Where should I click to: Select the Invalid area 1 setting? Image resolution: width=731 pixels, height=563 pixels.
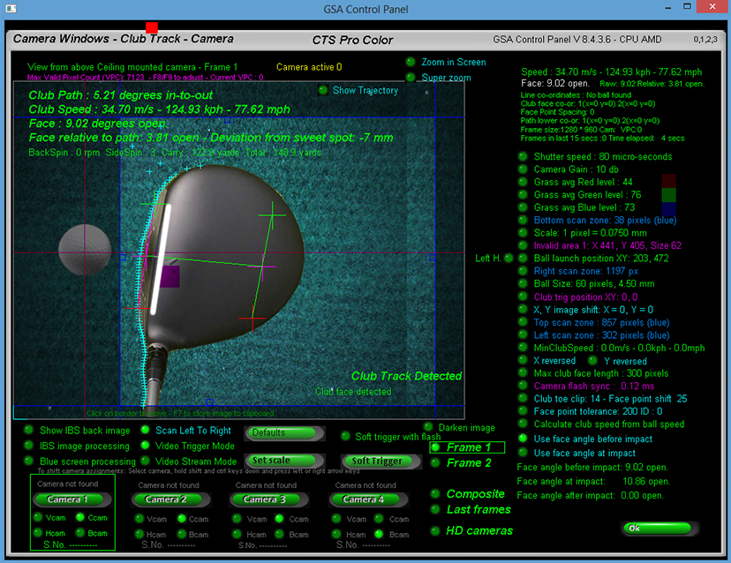(x=523, y=245)
